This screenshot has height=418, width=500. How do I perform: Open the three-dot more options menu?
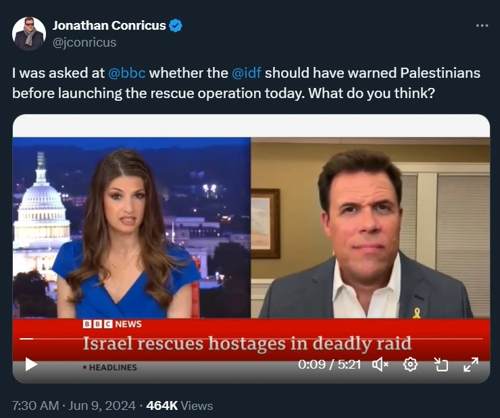click(482, 26)
